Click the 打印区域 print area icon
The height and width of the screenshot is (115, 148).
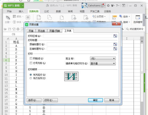click(x=74, y=17)
